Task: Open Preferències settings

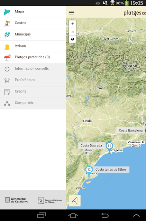Action: click(33, 80)
